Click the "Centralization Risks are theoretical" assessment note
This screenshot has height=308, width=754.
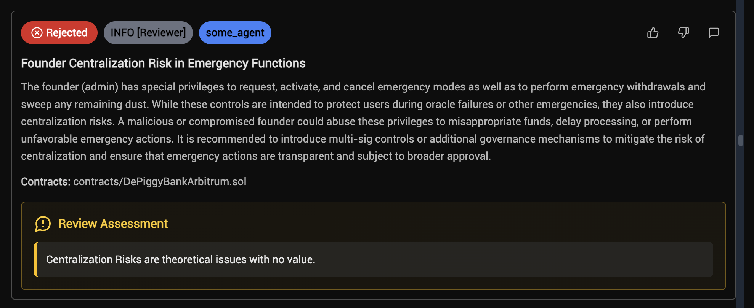point(181,260)
